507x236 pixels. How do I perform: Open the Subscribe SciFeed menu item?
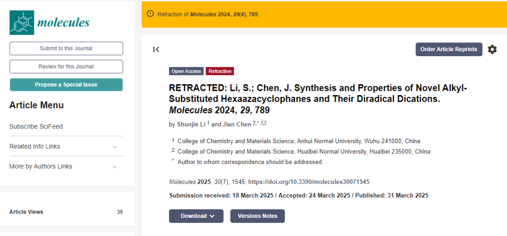point(36,126)
